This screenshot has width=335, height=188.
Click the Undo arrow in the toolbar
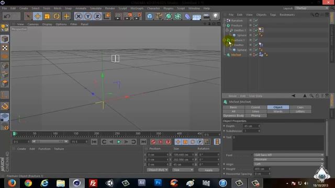click(7, 16)
